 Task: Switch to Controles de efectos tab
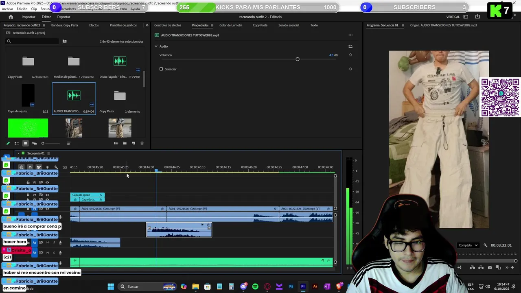pos(168,25)
